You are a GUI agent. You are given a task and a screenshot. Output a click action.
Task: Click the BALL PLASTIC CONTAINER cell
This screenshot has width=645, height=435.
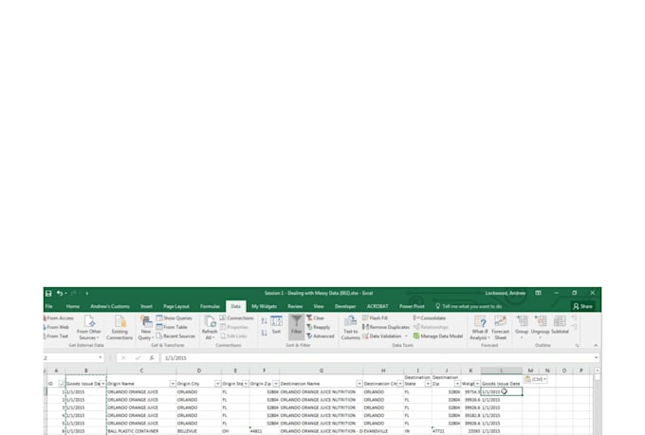click(141, 431)
